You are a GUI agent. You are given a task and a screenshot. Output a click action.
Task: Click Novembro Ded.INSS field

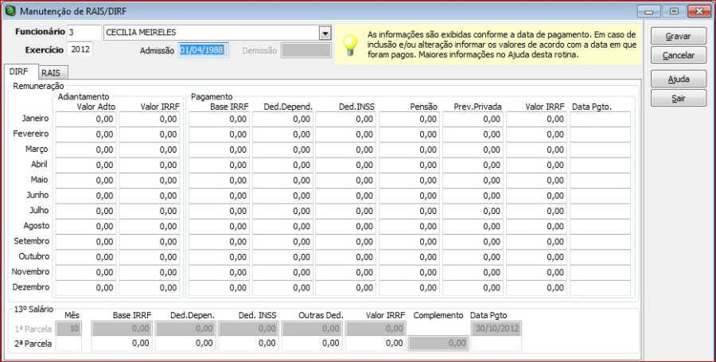346,273
